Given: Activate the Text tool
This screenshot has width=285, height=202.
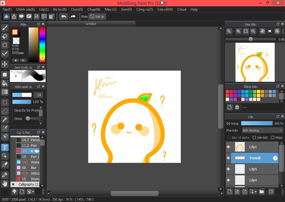Looking at the screenshot, I should pos(5,147).
